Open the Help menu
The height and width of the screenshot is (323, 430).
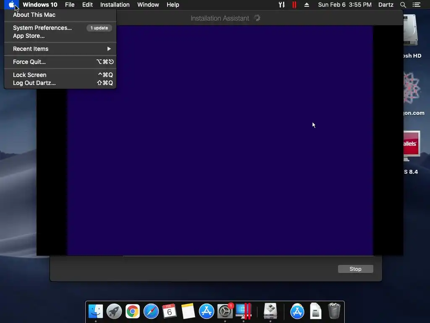pyautogui.click(x=173, y=5)
